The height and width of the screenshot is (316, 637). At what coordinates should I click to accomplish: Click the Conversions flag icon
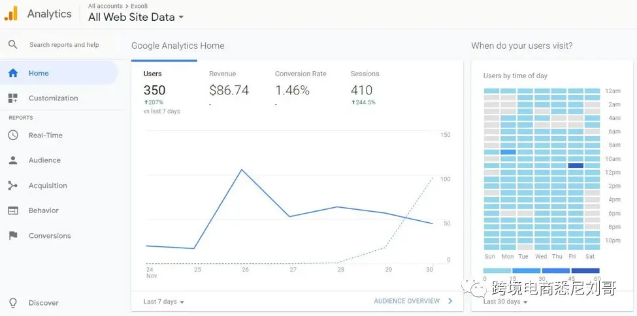(x=13, y=236)
